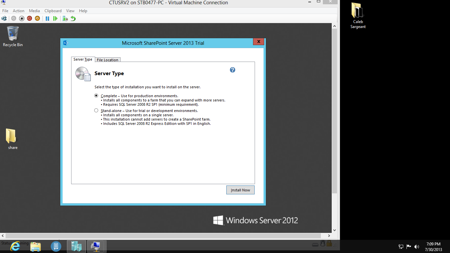The height and width of the screenshot is (253, 450).
Task: Click the 'Requires SQL Server 2008 R2 SP1' line
Action: (x=150, y=104)
